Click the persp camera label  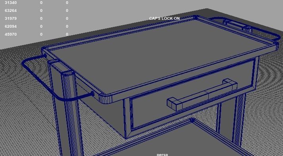[x=162, y=154]
